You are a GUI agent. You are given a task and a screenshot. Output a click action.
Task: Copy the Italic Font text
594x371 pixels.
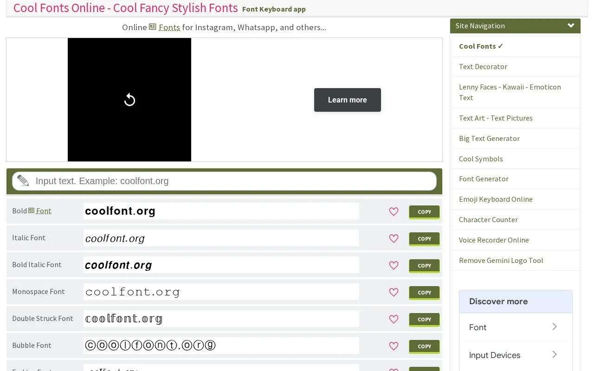click(424, 239)
